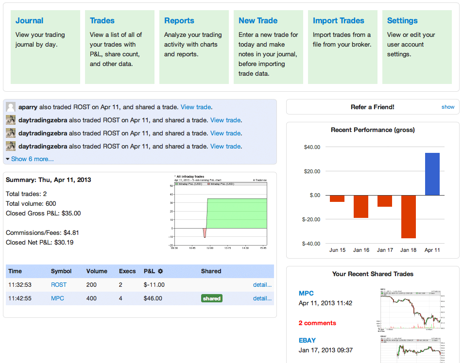Open the Trades list
463x363 pixels.
point(102,21)
